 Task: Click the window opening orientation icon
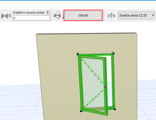point(57,15)
